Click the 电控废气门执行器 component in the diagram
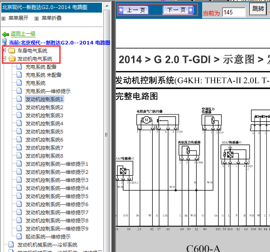Image resolution: width=270 pixels, height=252 pixels. click(x=158, y=120)
